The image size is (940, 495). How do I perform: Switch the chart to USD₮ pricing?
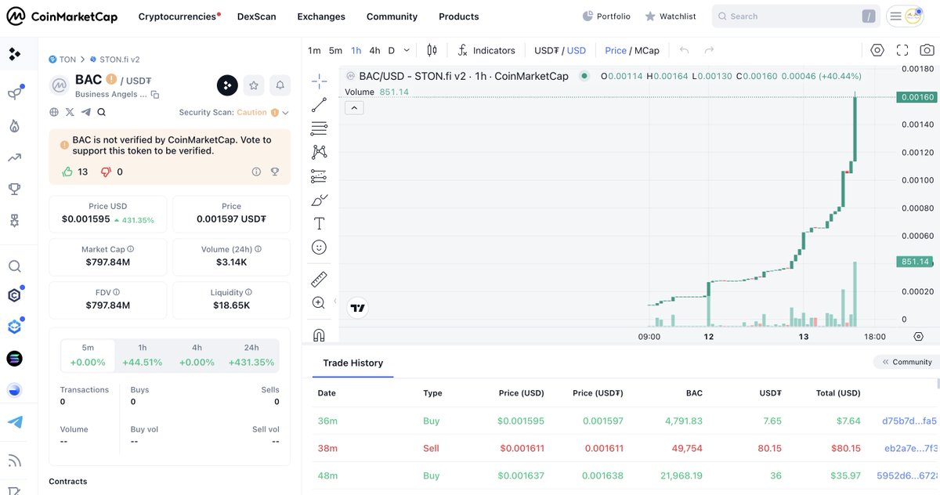(547, 50)
